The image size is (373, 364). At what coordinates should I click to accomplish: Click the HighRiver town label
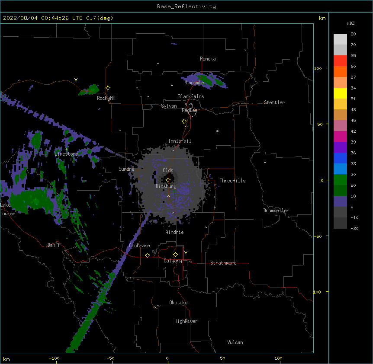pyautogui.click(x=186, y=321)
